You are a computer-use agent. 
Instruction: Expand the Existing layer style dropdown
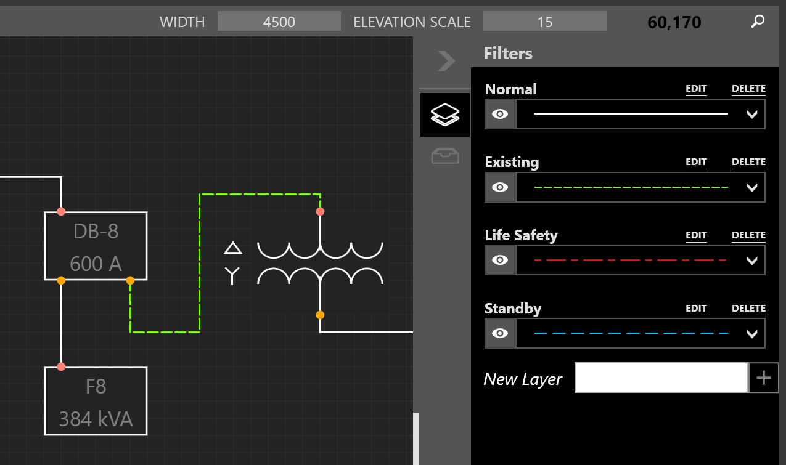click(x=751, y=187)
